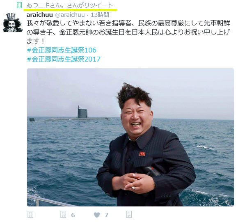Open the araichuu display name profile
Viewport: 238px width, 222px height.
click(x=40, y=15)
